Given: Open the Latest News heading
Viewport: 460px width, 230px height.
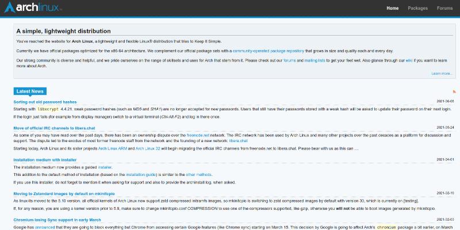Looking at the screenshot, I should (x=29, y=91).
